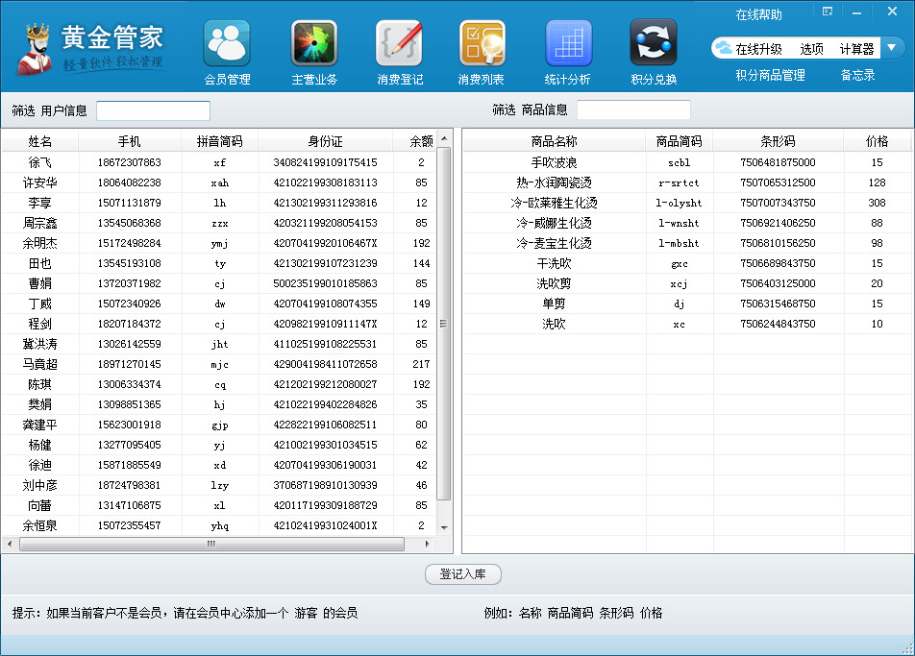This screenshot has height=656, width=915.
Task: Open 消费列表 consumption list icon
Action: (x=482, y=44)
